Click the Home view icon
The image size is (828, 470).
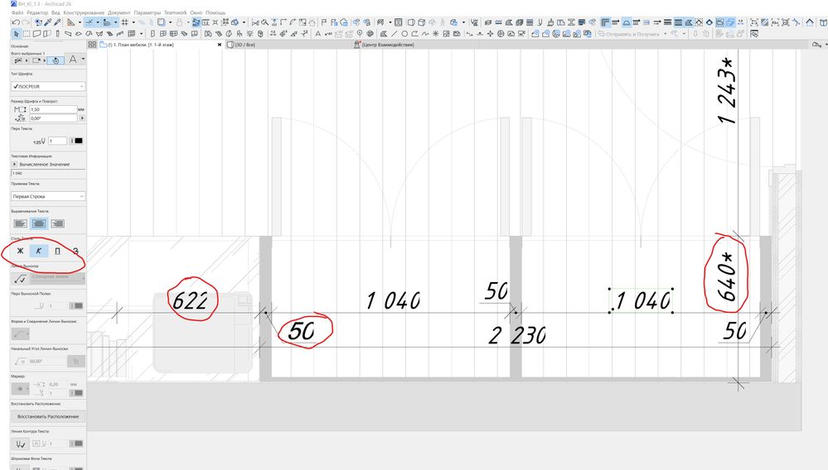click(810, 22)
